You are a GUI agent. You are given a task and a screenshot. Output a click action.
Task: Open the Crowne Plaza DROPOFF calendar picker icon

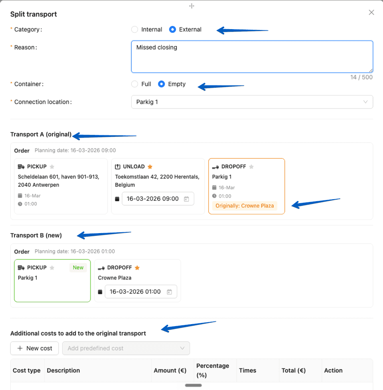169,292
